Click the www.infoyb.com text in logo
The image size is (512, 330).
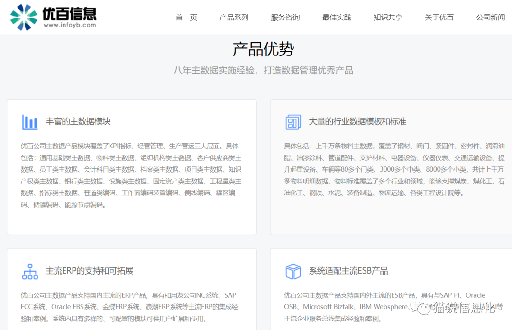click(x=70, y=25)
